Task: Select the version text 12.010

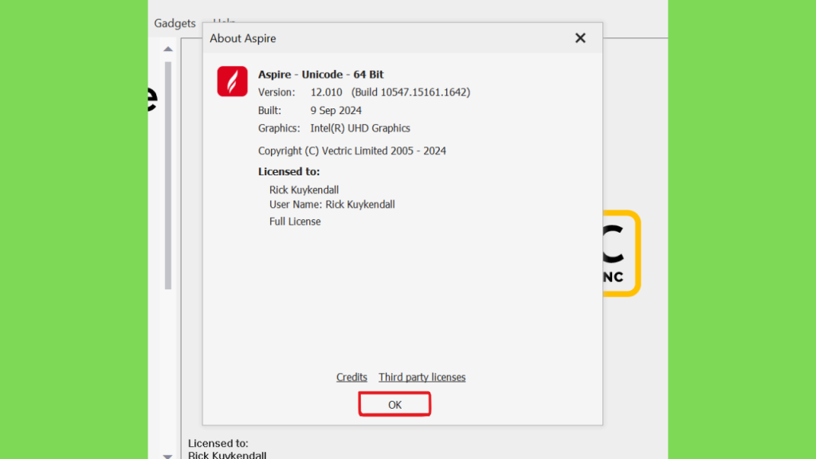Action: click(326, 92)
